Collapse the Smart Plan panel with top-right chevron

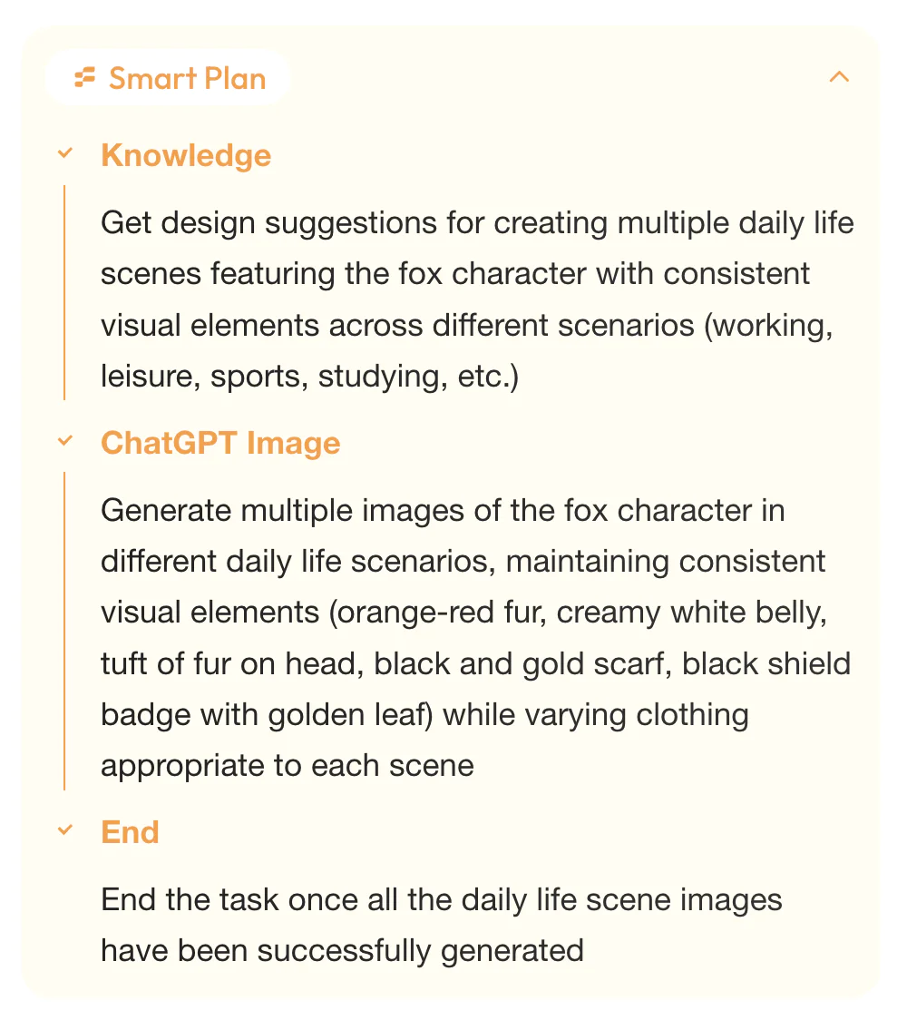[x=839, y=77]
